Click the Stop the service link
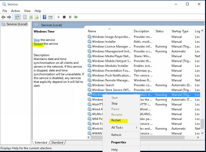206x152 pixels. click(x=37, y=40)
